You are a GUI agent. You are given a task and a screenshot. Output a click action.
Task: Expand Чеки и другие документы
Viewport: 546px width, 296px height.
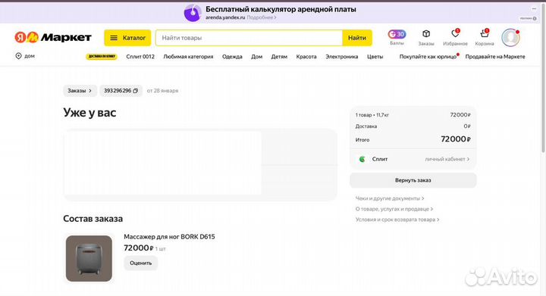(390, 198)
